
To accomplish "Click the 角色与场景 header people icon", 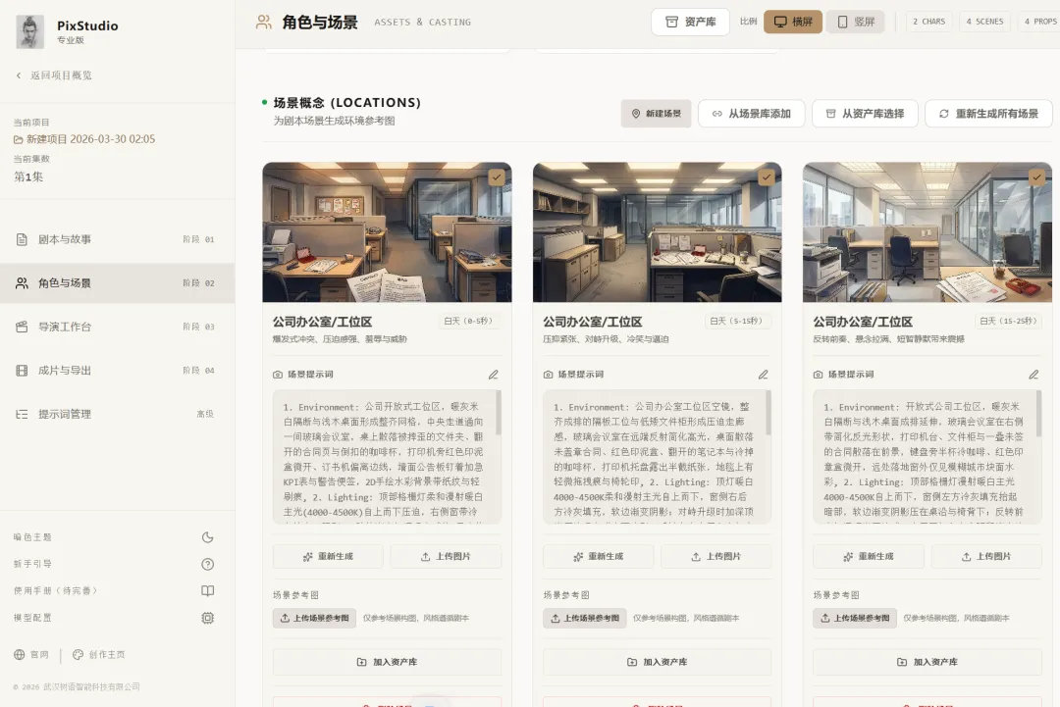I will click(x=264, y=22).
